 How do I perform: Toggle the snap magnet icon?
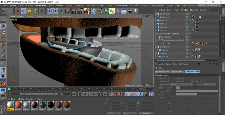tap(3, 83)
